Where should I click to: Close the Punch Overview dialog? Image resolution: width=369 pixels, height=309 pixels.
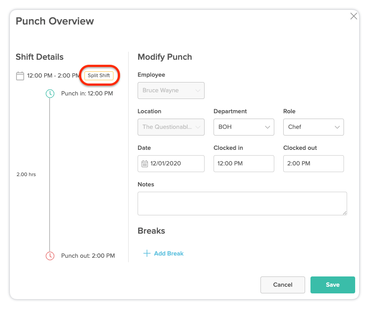(x=353, y=16)
